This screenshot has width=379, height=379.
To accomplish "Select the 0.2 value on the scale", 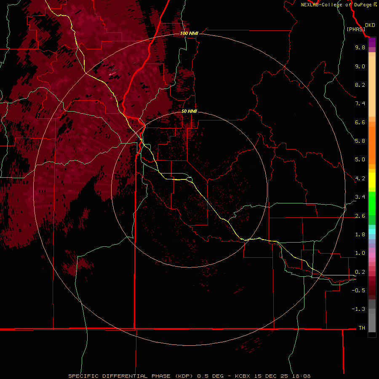I will click(360, 272).
